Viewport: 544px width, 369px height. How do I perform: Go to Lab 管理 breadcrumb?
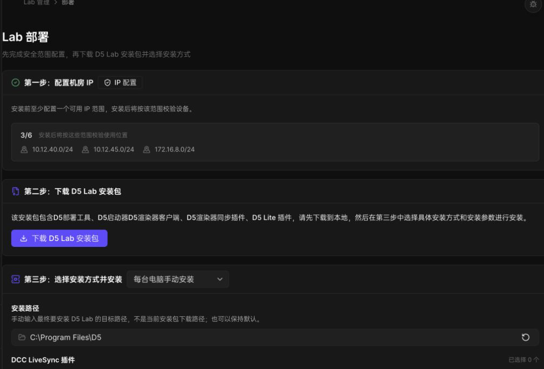(36, 2)
